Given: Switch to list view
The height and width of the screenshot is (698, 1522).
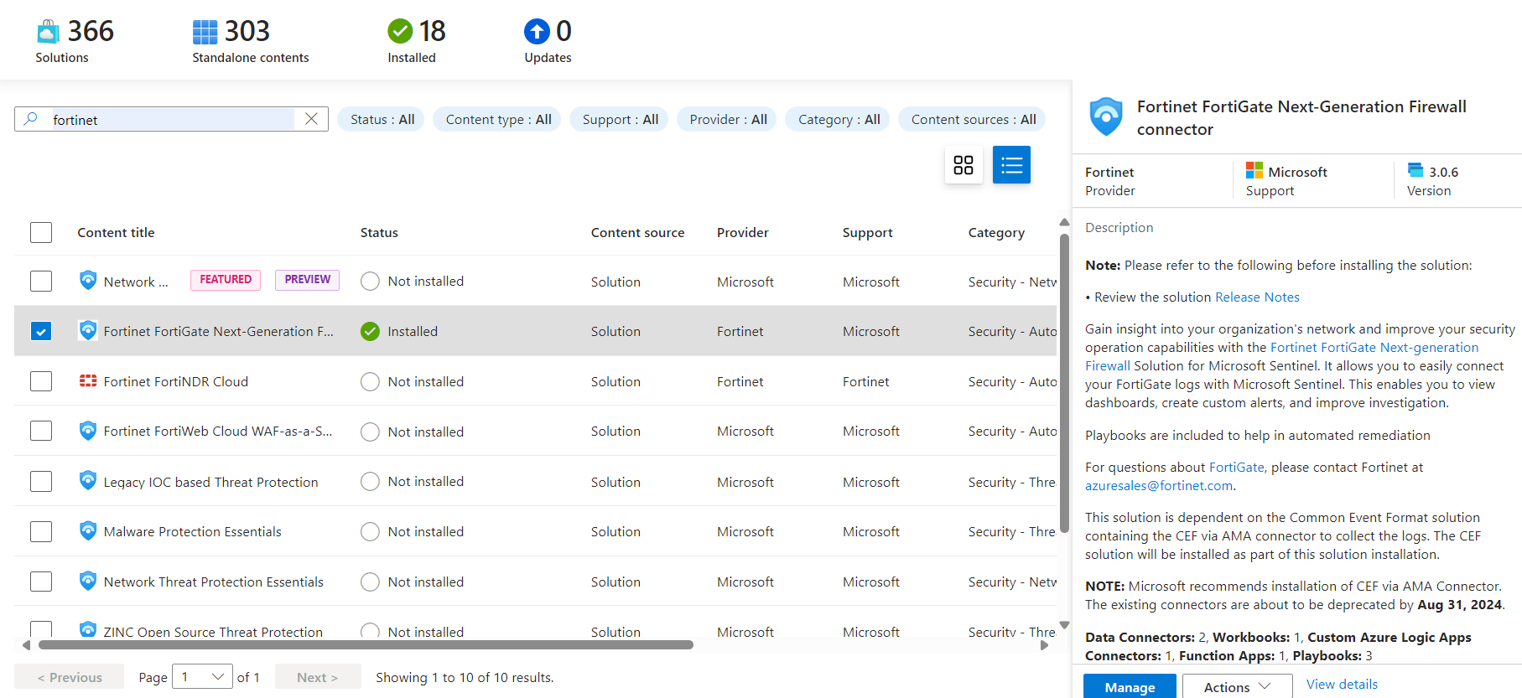Looking at the screenshot, I should 1011,164.
